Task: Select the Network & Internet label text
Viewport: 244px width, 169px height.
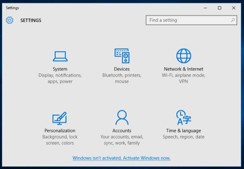Action: coord(184,69)
